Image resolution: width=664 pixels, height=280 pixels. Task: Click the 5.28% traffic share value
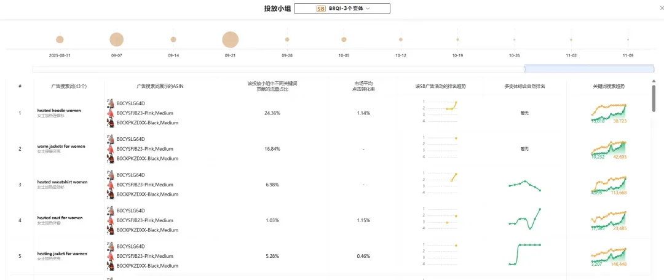tap(272, 256)
